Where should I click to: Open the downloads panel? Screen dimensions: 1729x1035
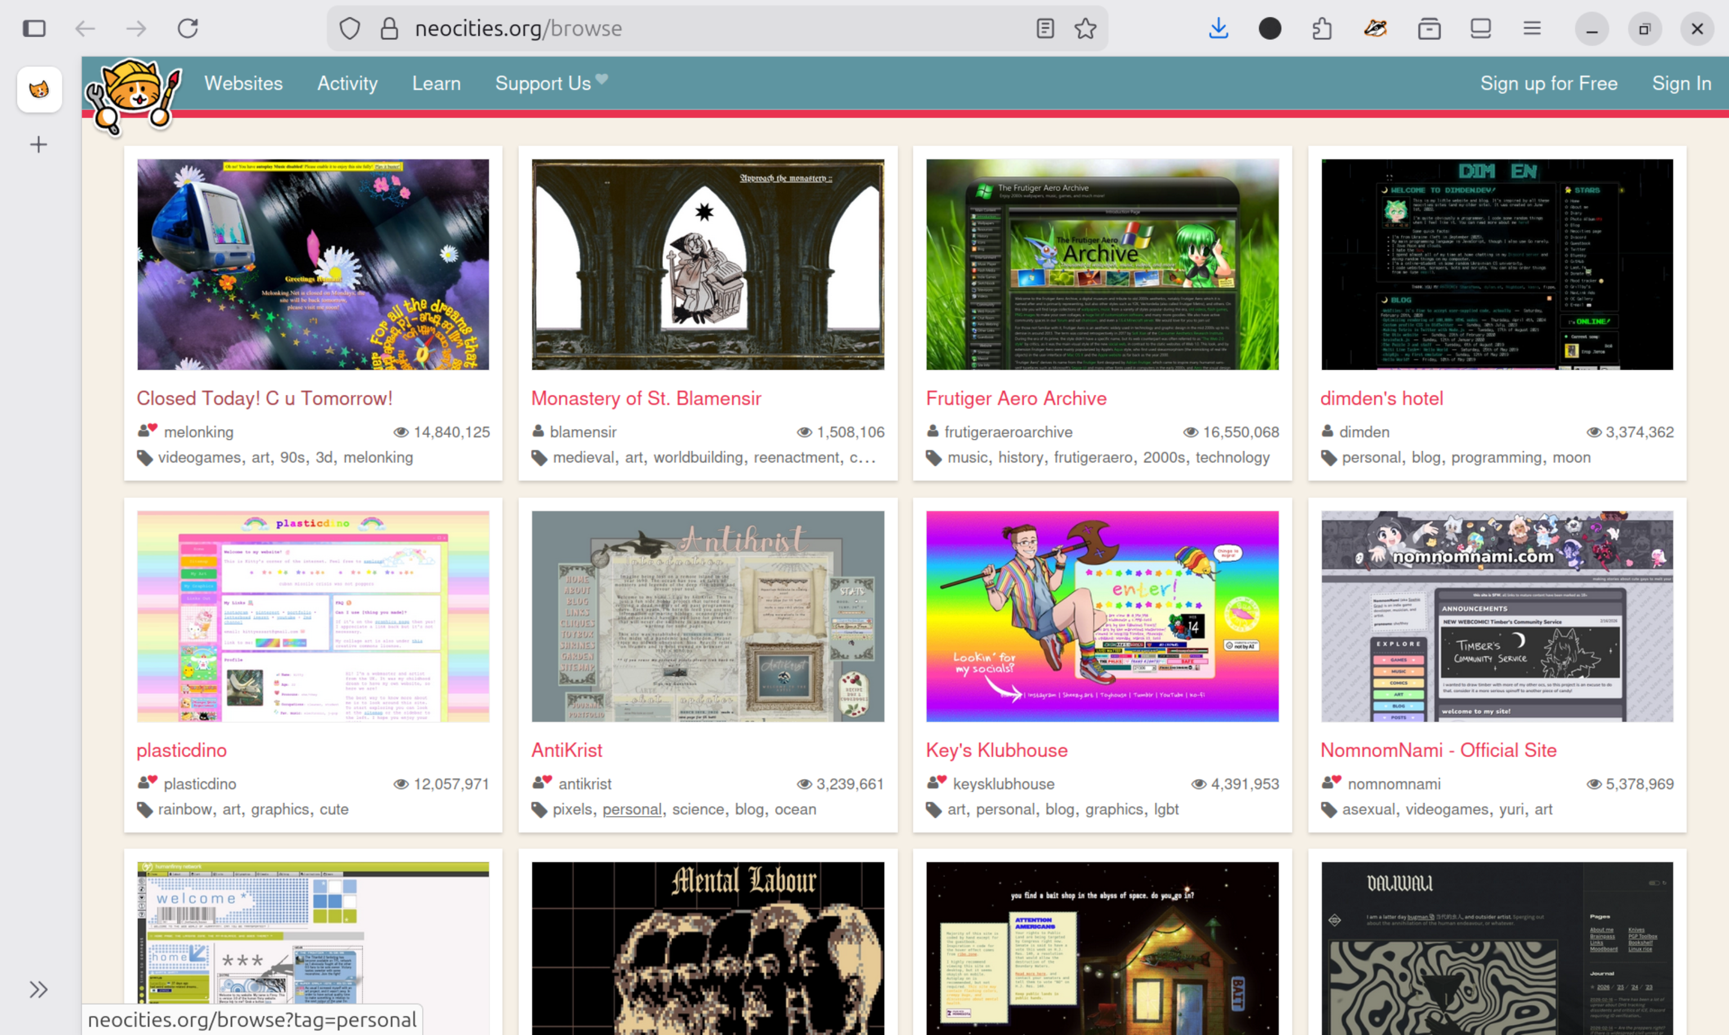[x=1219, y=29]
